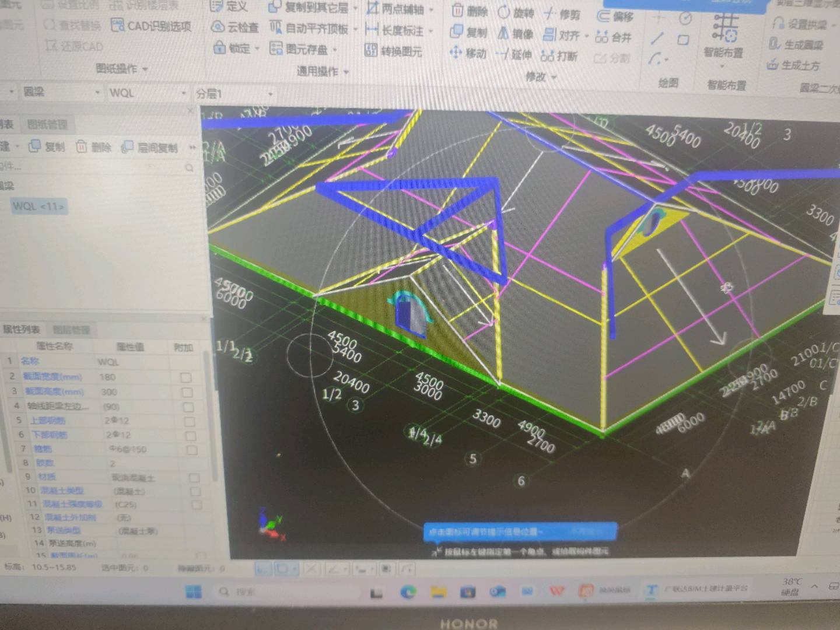The width and height of the screenshot is (840, 630).
Task: Click the component search field
Action: click(x=96, y=167)
